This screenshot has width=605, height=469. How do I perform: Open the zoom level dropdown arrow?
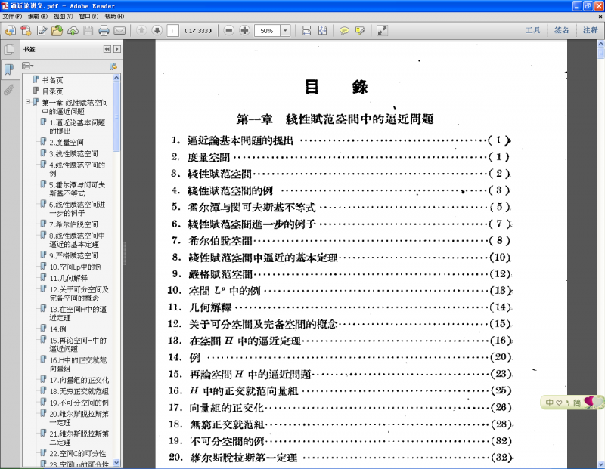285,30
